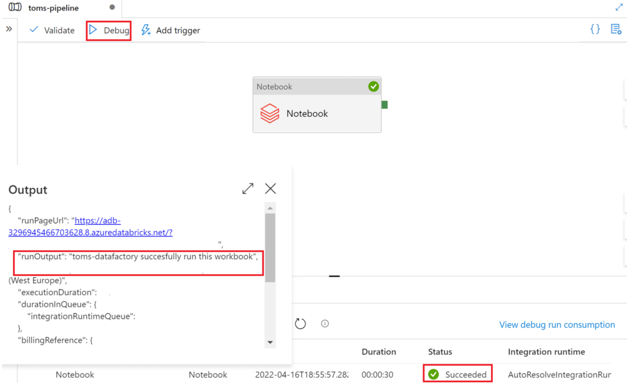Click the info icon beside refresh

point(325,324)
